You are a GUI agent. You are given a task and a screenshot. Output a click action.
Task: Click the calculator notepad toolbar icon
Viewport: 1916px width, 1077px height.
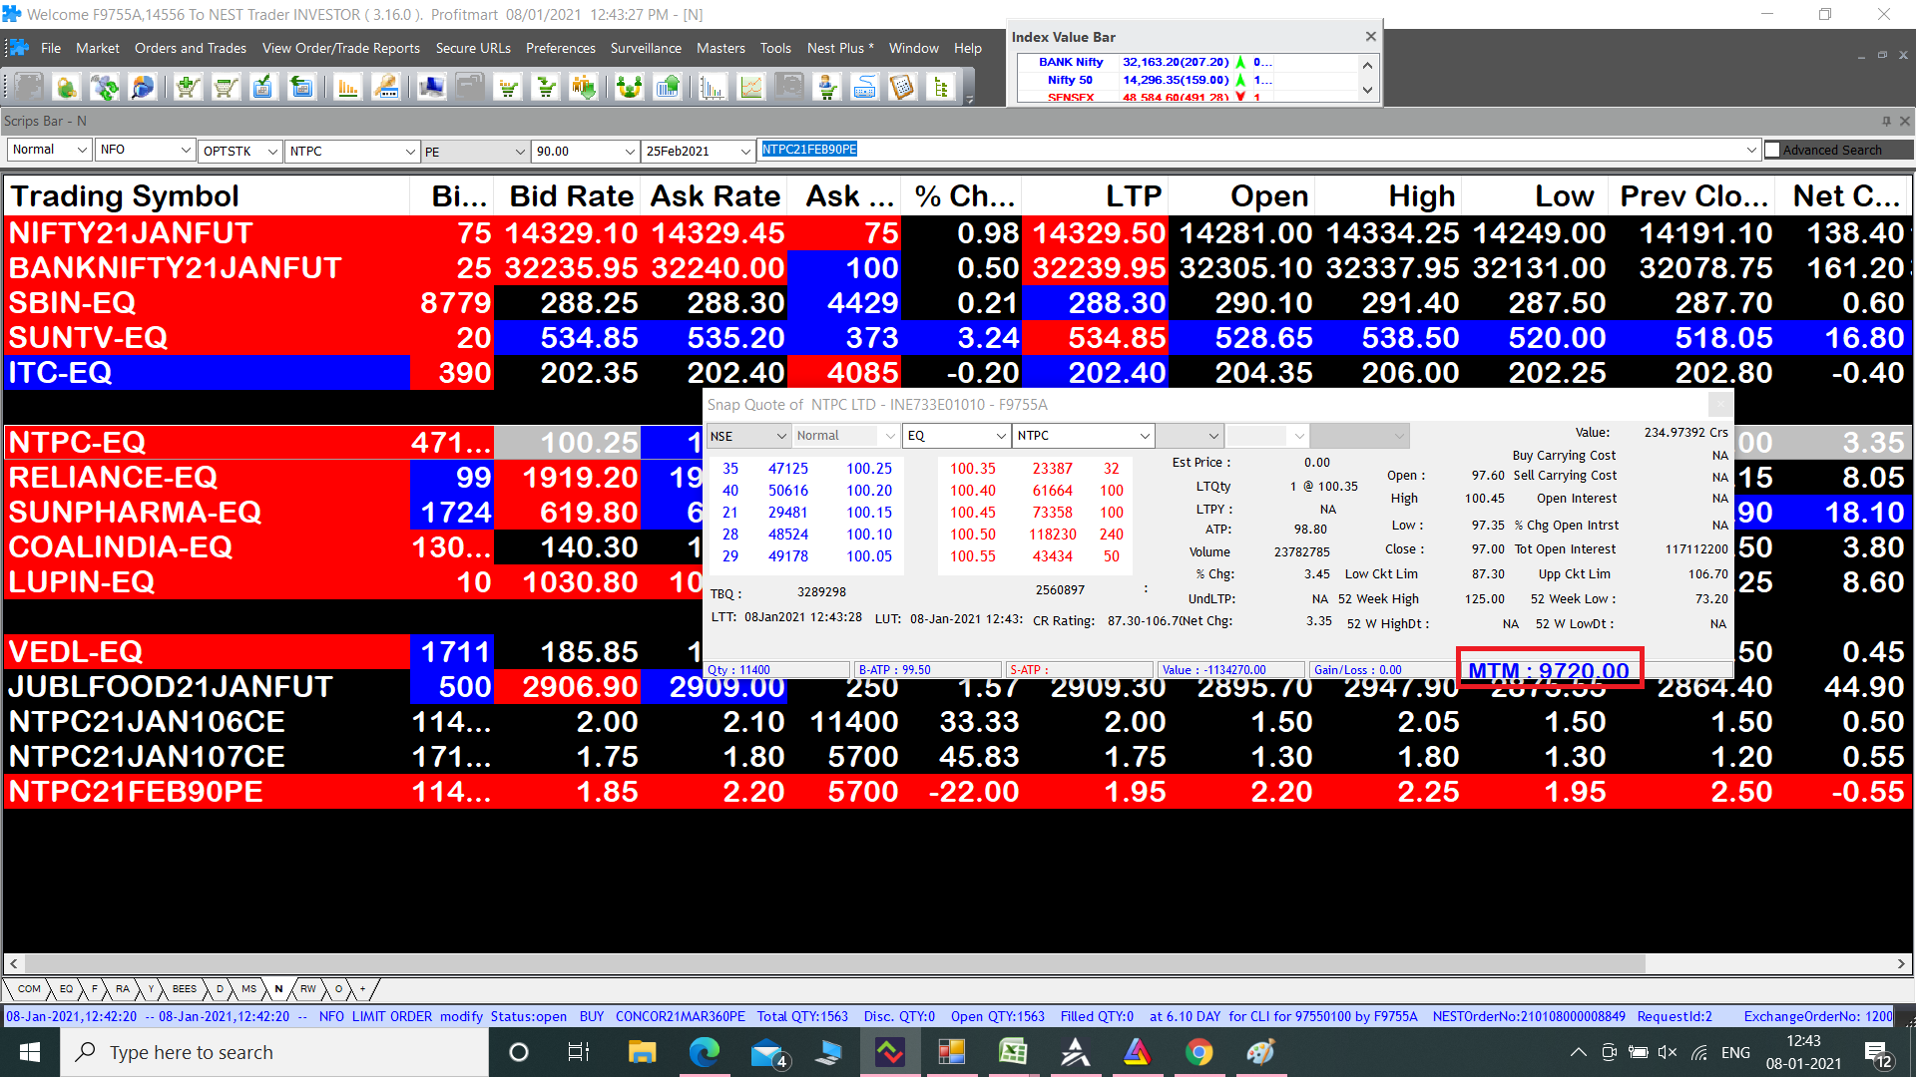coord(902,88)
